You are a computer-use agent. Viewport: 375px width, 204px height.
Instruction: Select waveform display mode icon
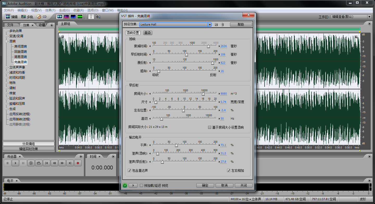pyautogui.click(x=60, y=16)
